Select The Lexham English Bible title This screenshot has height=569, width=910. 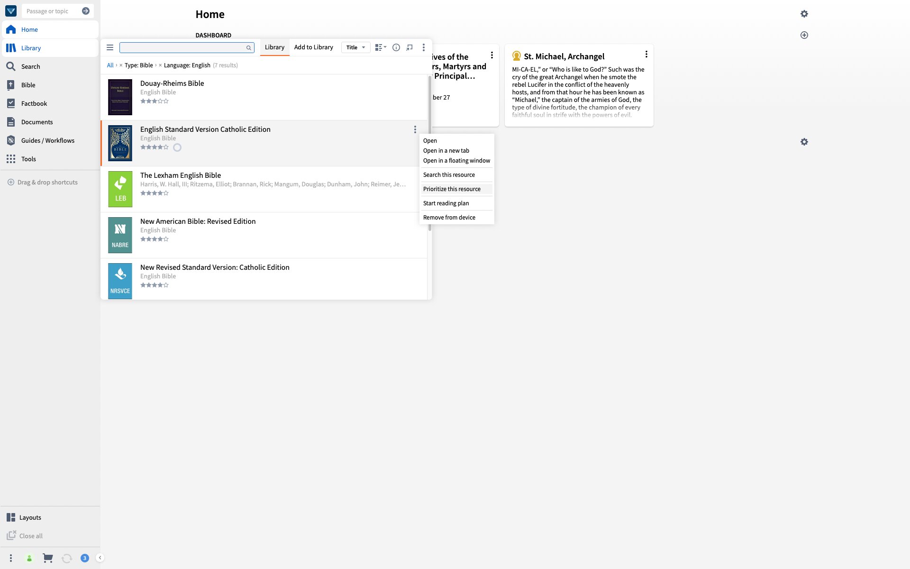tap(181, 175)
